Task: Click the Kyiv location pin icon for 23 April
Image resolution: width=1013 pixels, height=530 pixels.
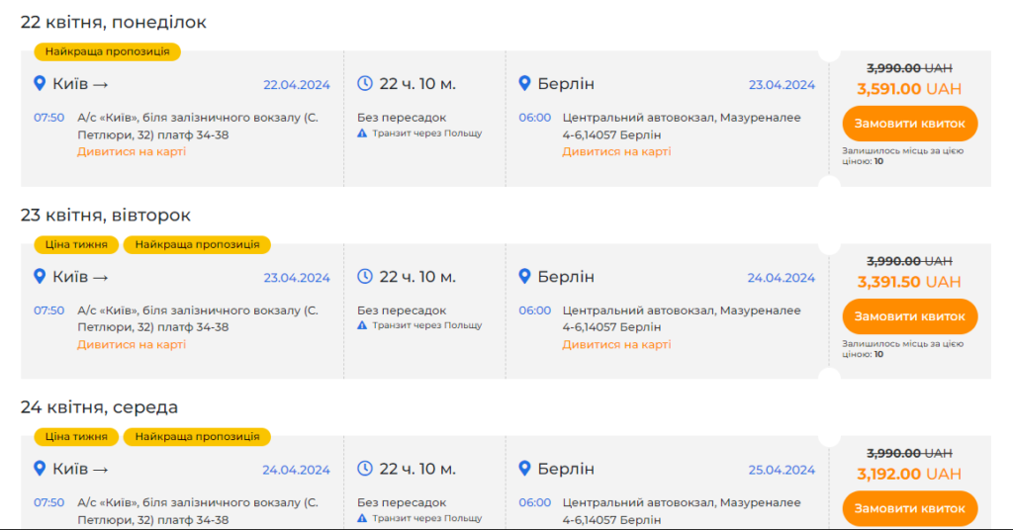Action: tap(40, 277)
